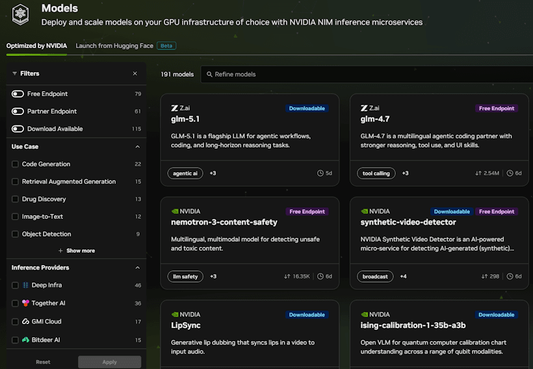This screenshot has height=369, width=533.
Task: Click the request arrows icon on nemotron-3-content-safety
Action: (x=287, y=277)
